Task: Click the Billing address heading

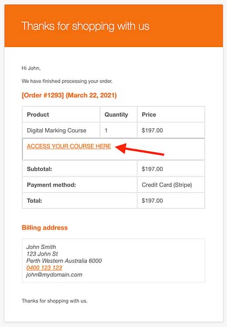Action: pyautogui.click(x=45, y=227)
